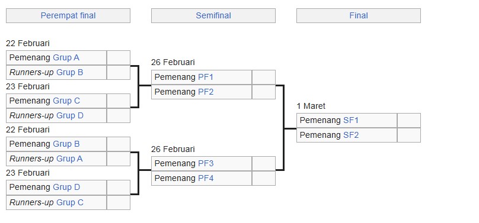Viewport: 479px width, 223px height.
Task: Select score cell beside Pemenang Grup A
Action: coord(119,57)
